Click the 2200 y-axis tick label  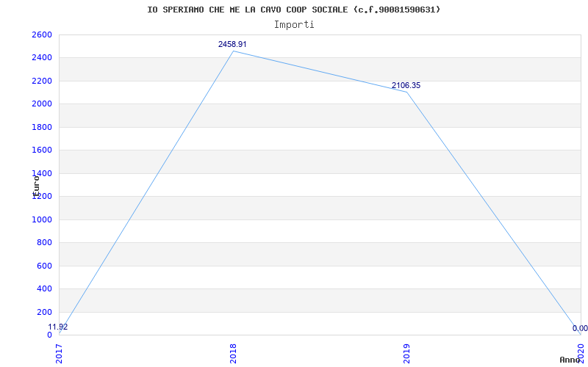click(x=42, y=81)
